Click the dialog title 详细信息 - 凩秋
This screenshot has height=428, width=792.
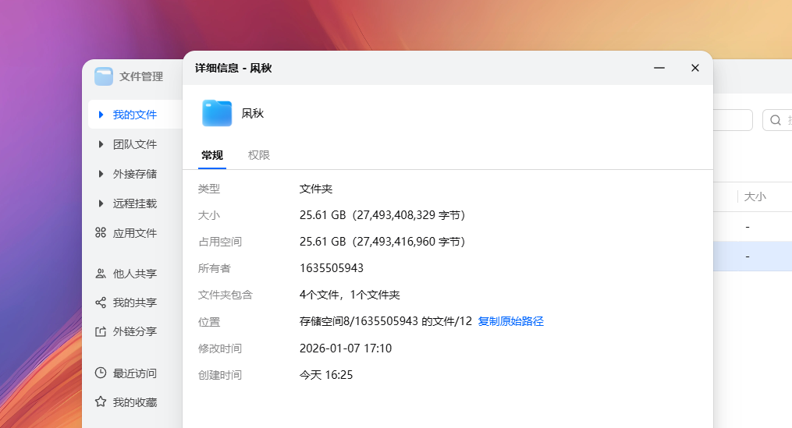233,68
